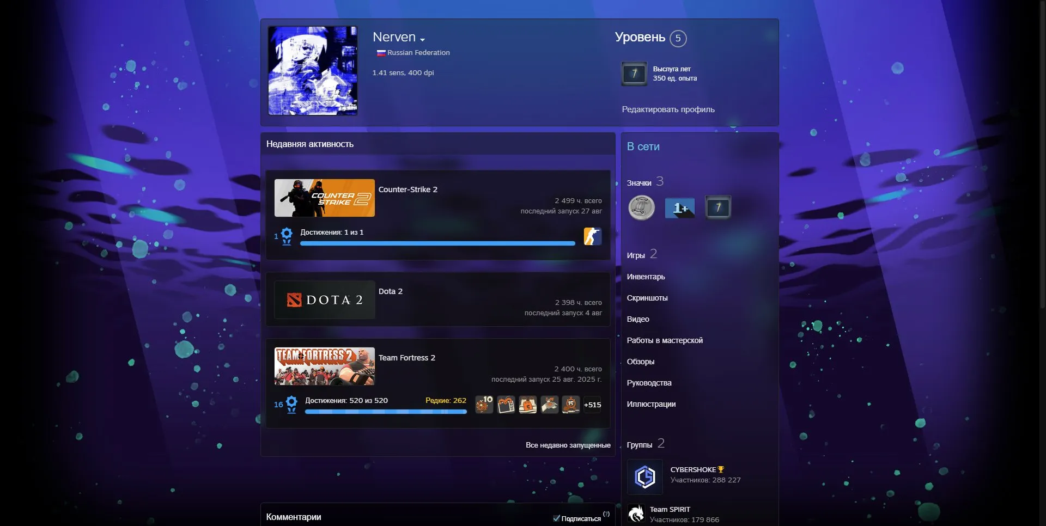1046x526 pixels.
Task: Open the Team SPIRIT group logo
Action: [x=636, y=513]
